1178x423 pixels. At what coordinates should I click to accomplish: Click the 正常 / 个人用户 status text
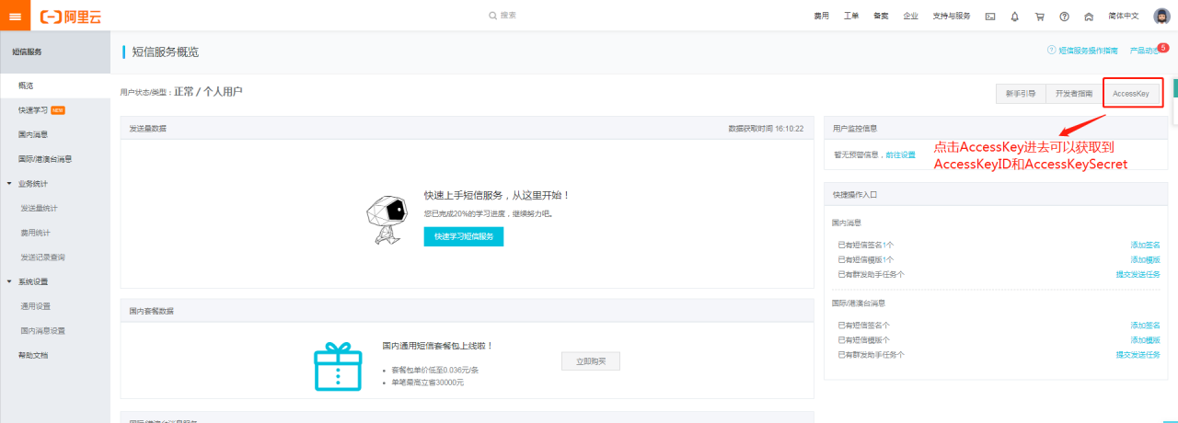208,92
